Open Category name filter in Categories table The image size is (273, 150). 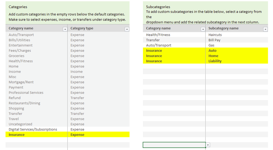[x=65, y=29]
